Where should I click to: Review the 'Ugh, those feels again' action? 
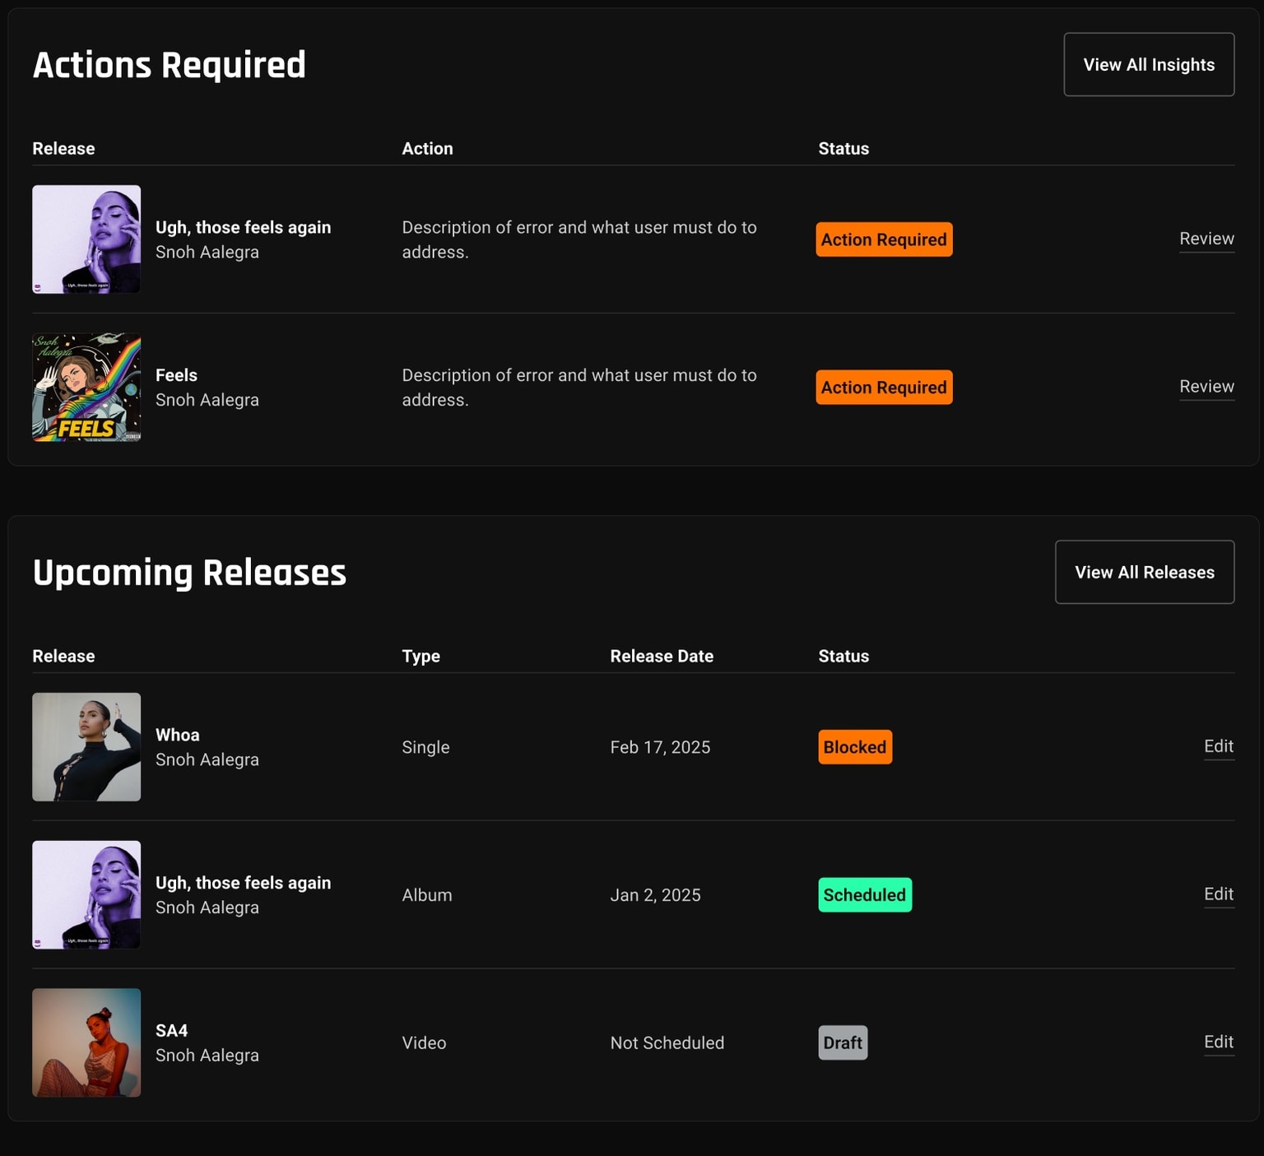click(x=1206, y=239)
